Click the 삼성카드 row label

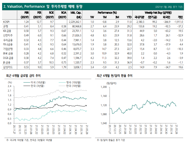click(8, 67)
